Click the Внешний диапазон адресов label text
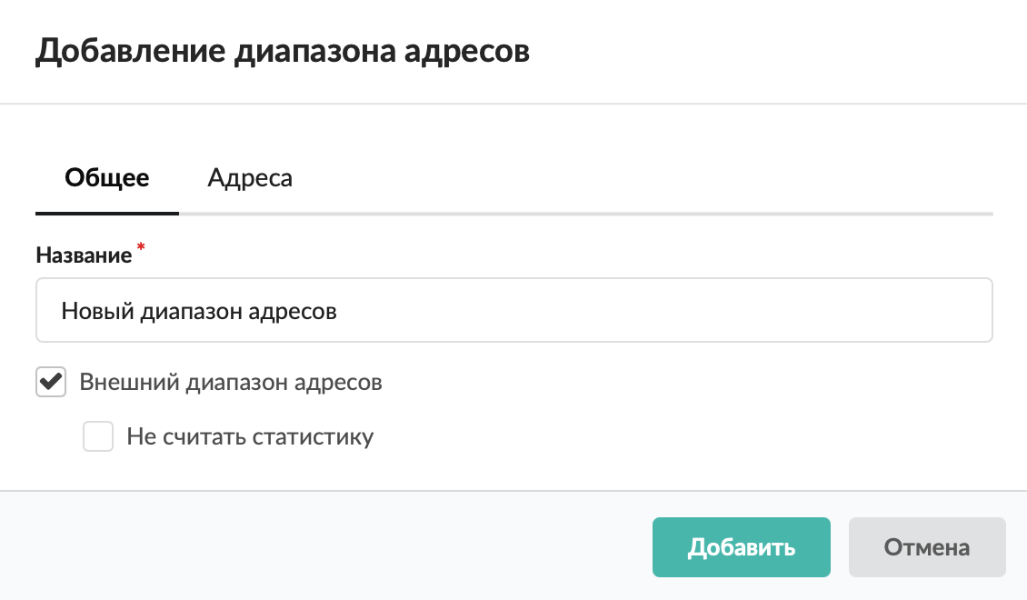 [231, 383]
